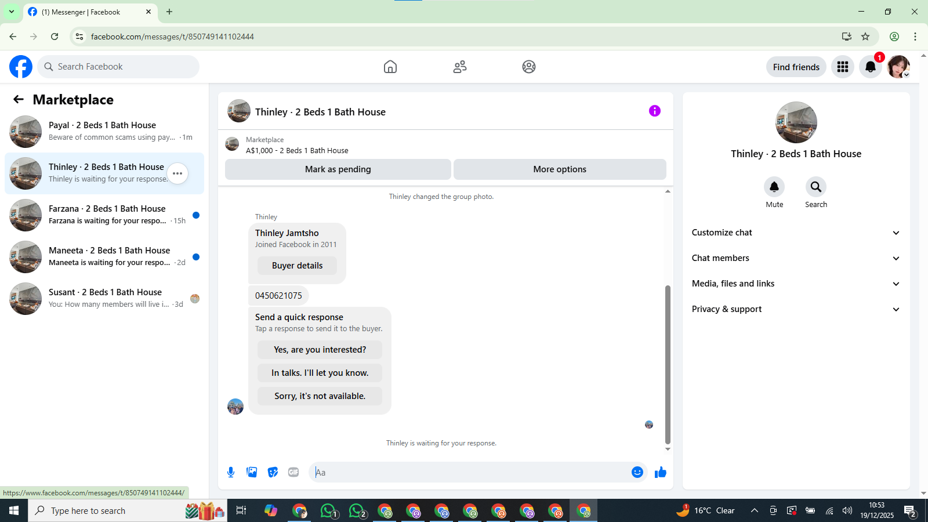This screenshot has height=522, width=928.
Task: Open the Groups icon in top navigation
Action: pos(529,67)
